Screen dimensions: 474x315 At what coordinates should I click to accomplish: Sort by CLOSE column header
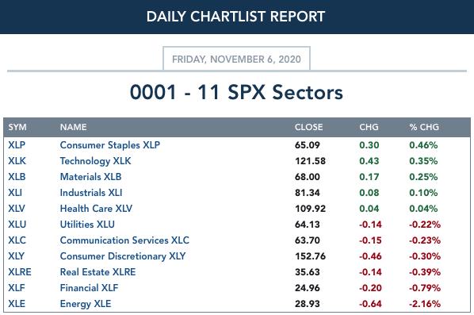point(308,127)
